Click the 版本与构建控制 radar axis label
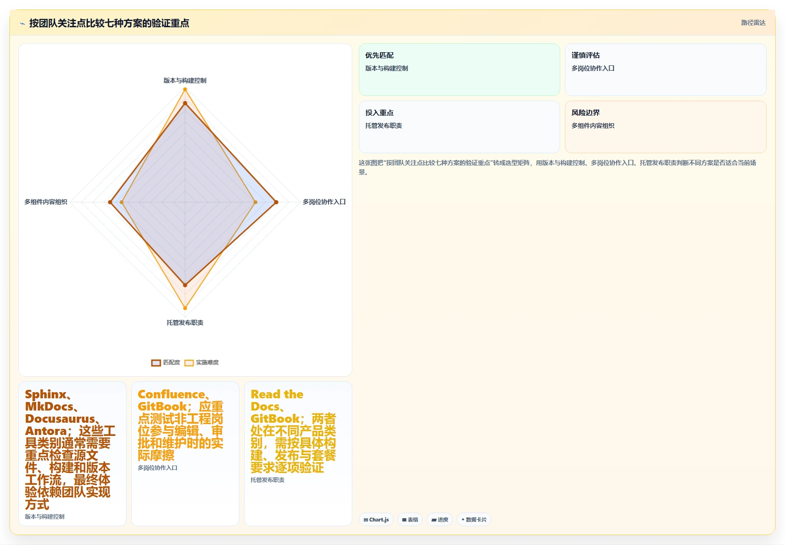 (x=185, y=80)
